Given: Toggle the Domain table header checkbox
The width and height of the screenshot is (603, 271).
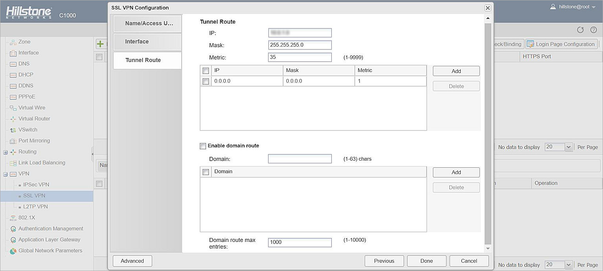Looking at the screenshot, I should click(x=205, y=172).
